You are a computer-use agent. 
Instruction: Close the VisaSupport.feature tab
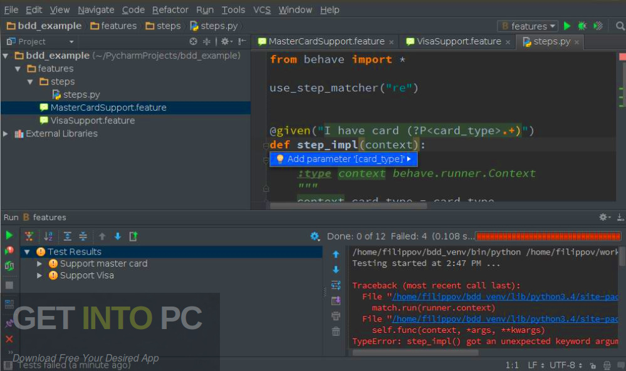point(508,43)
